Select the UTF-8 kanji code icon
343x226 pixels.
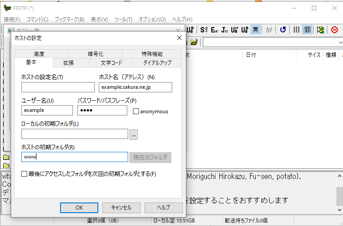click(234, 30)
